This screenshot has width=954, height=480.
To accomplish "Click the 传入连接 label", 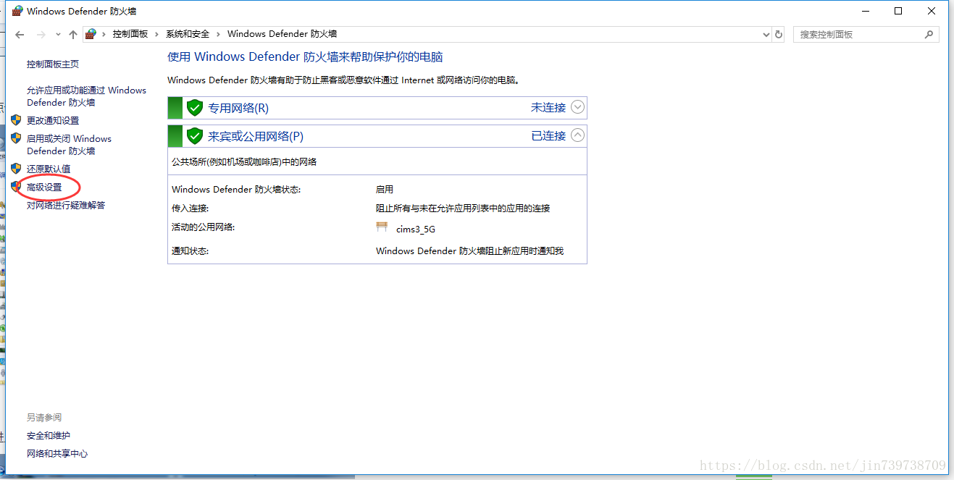I will tap(190, 209).
